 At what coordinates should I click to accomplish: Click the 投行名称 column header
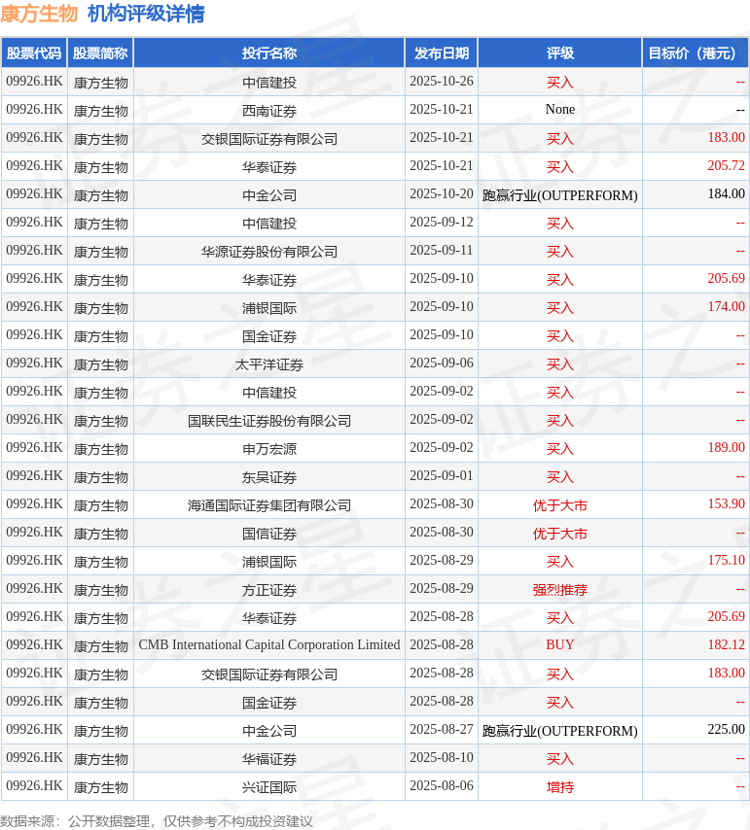pyautogui.click(x=269, y=52)
